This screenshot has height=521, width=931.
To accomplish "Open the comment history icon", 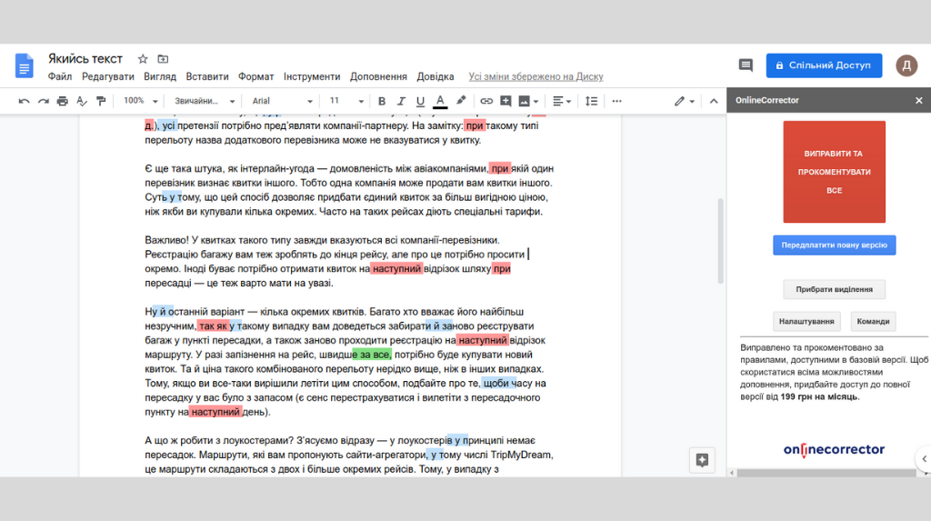I will [746, 65].
